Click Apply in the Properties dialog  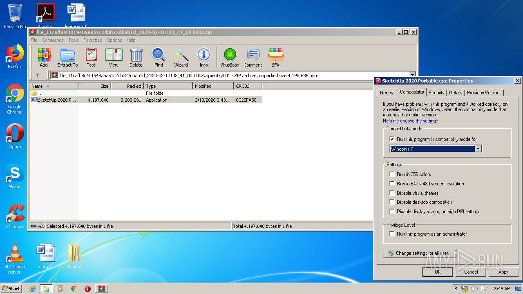(504, 272)
